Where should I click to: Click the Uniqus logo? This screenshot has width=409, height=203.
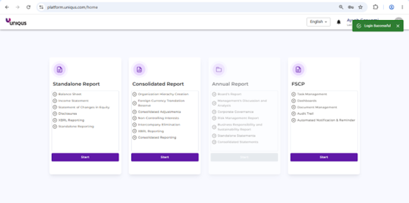[16, 22]
